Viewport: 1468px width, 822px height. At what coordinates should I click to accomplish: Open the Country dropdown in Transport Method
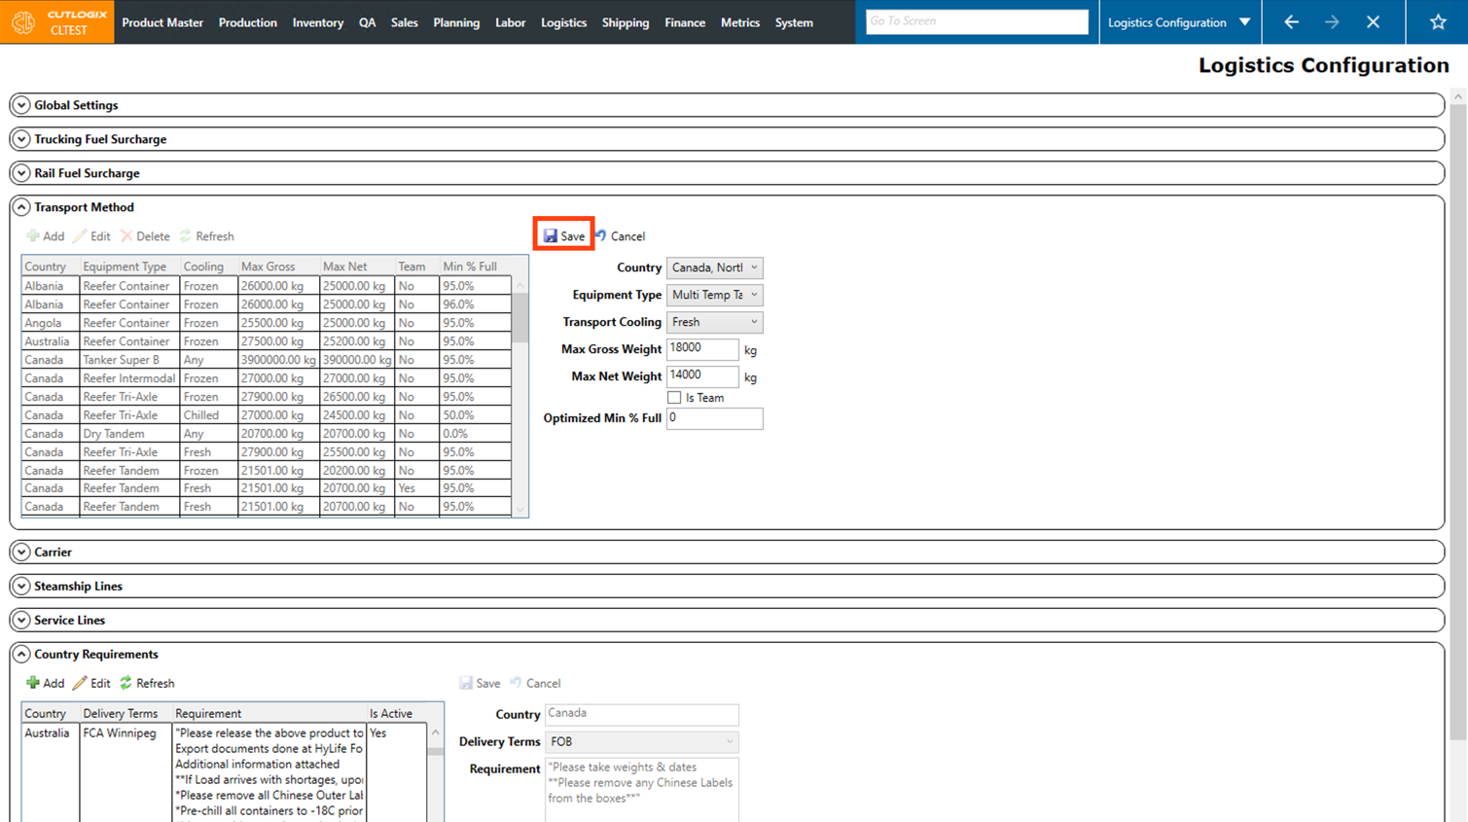pos(714,268)
